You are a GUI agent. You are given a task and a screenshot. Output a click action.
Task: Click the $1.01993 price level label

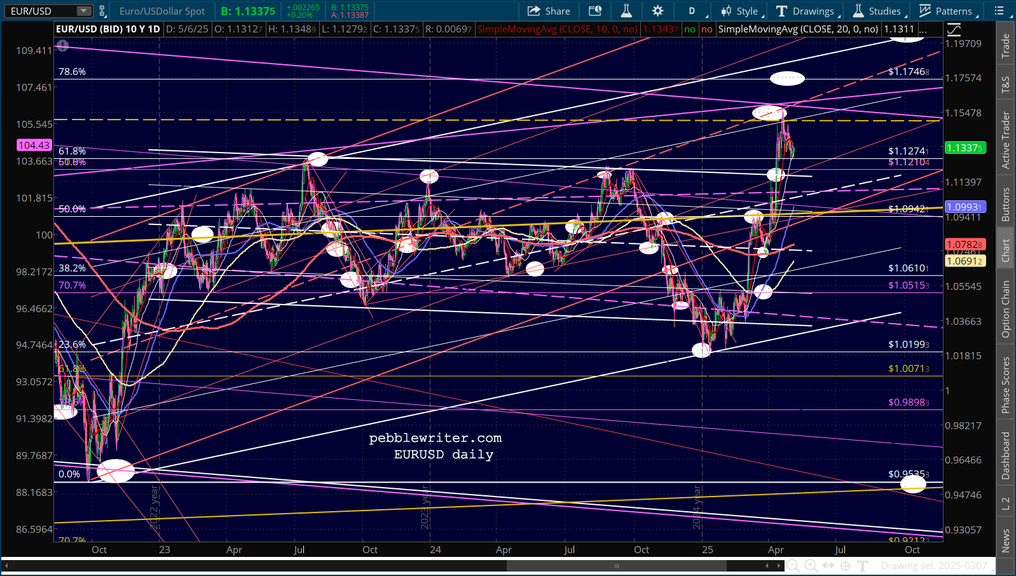pos(909,345)
